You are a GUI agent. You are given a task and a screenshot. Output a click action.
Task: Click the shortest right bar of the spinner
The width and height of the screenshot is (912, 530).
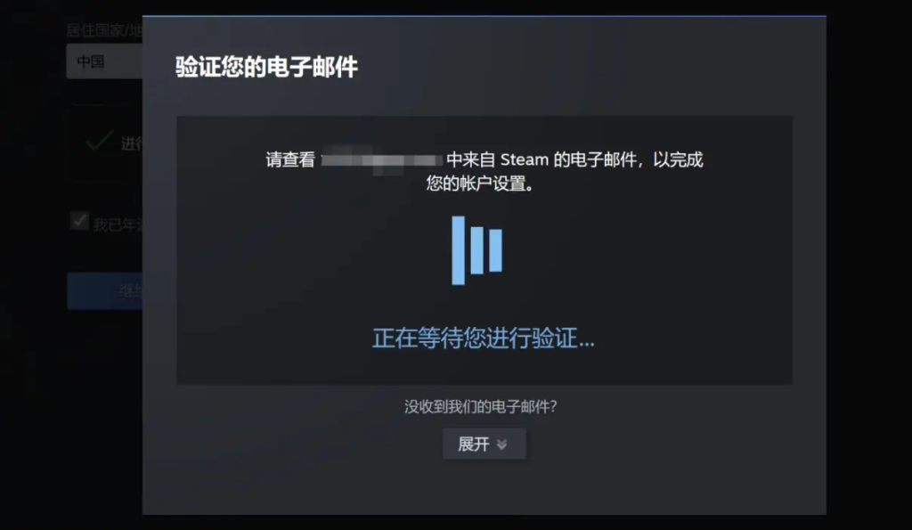(495, 250)
